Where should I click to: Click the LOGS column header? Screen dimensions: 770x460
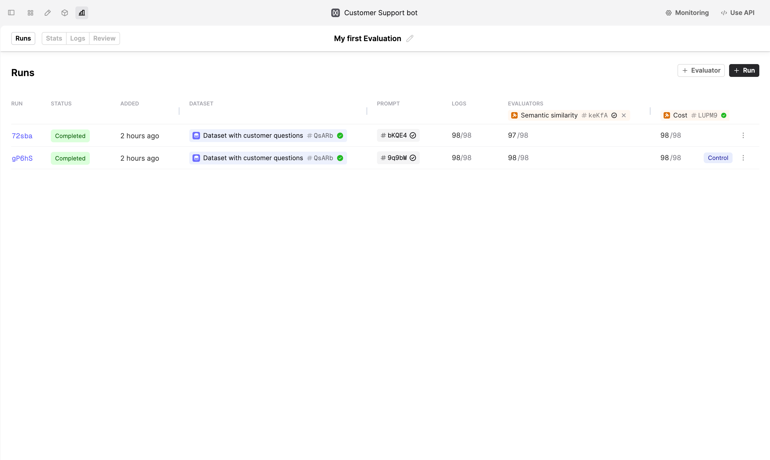point(459,104)
